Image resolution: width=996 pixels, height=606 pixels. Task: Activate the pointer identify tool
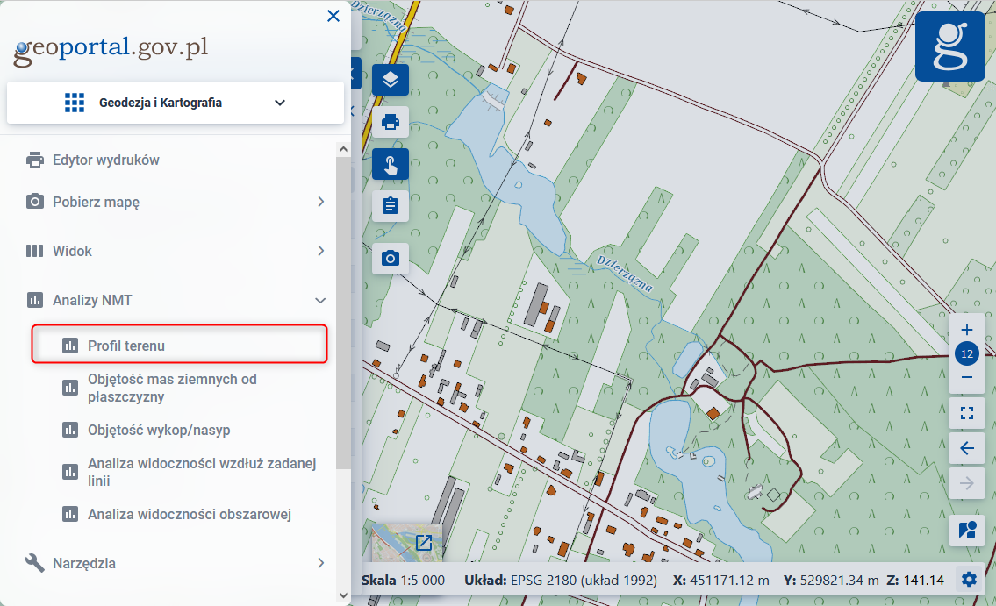(x=391, y=164)
